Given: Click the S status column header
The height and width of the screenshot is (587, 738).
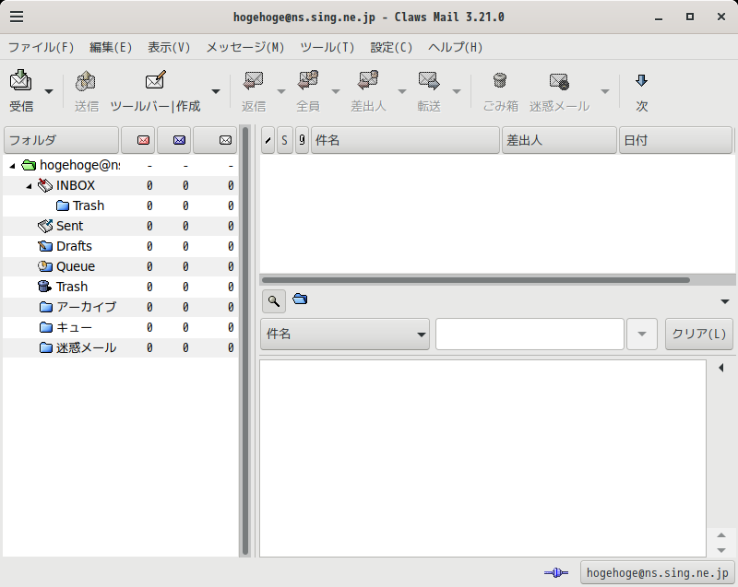Looking at the screenshot, I should [x=284, y=140].
